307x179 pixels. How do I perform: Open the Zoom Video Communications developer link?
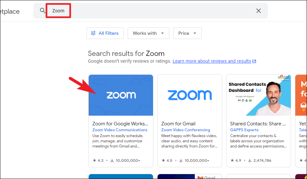tap(120, 130)
